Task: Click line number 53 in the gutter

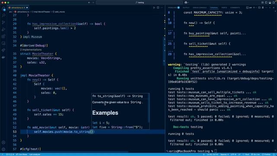Action: tap(14, 132)
